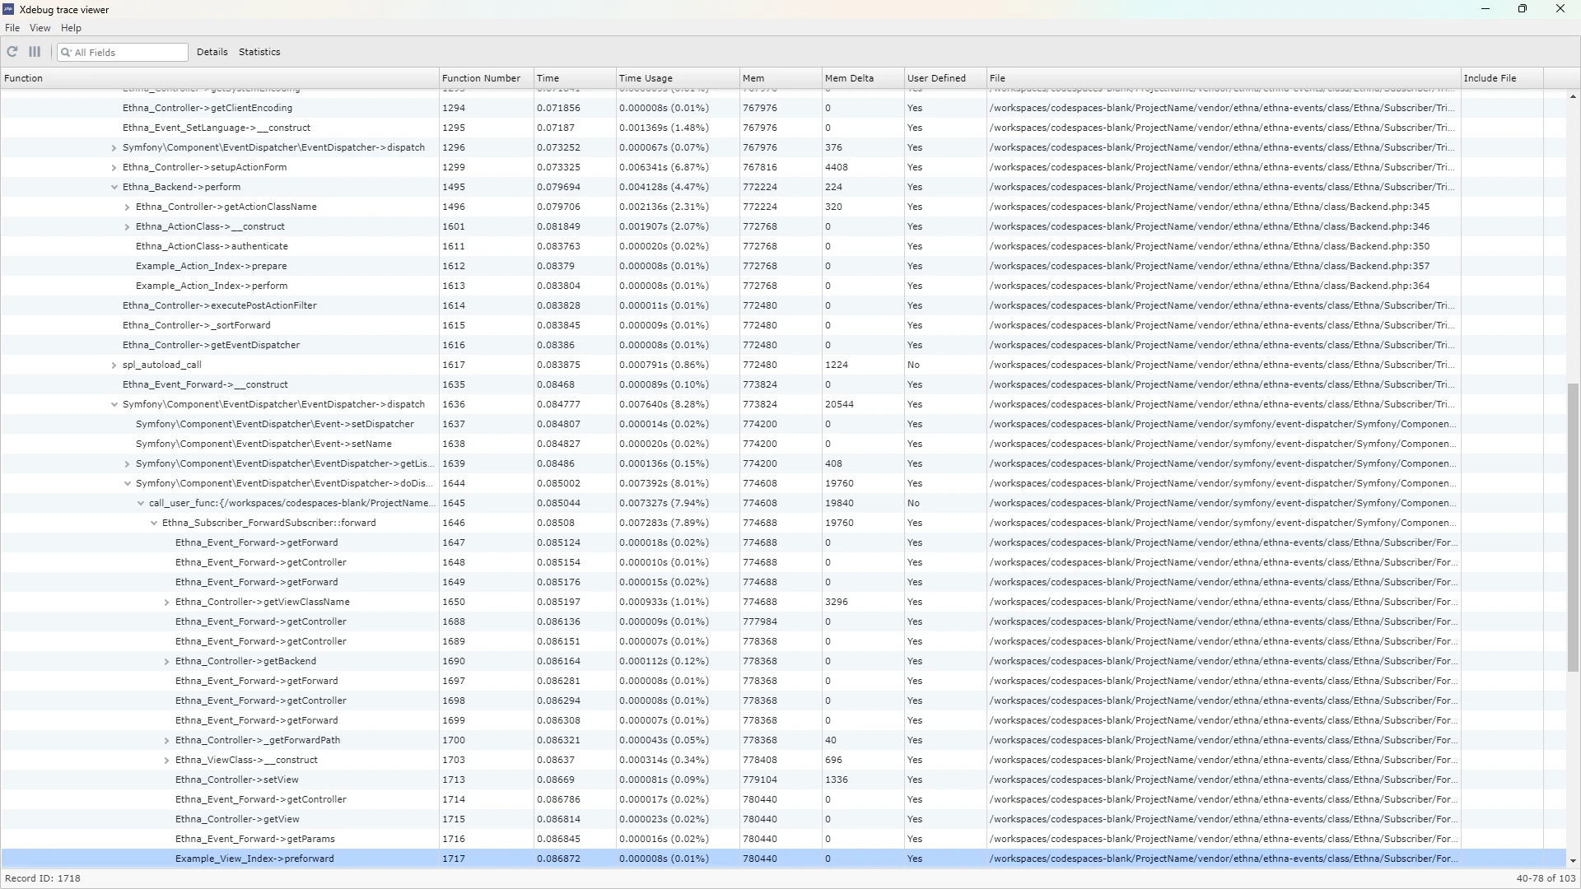Open search field options magnifier dropdown
The image size is (1581, 889).
tap(66, 53)
